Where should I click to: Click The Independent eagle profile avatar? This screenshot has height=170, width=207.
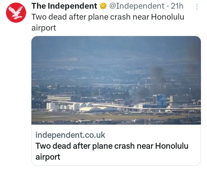(x=16, y=13)
